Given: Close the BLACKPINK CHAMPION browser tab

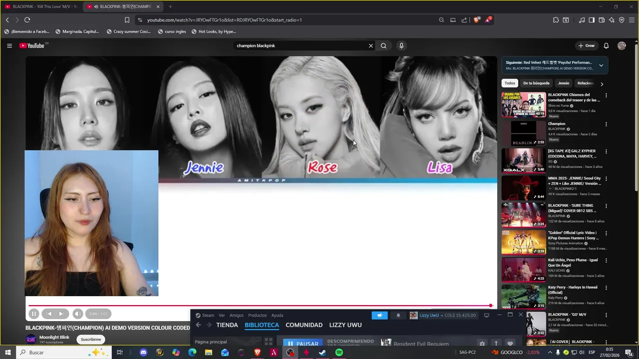Looking at the screenshot, I should click(x=158, y=6).
